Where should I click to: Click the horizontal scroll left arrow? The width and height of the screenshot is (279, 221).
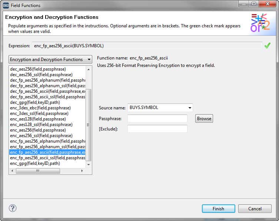12,171
